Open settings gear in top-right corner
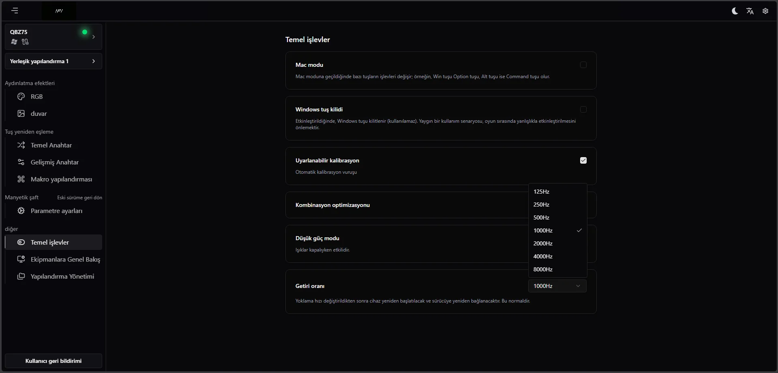The width and height of the screenshot is (778, 373). click(x=765, y=11)
